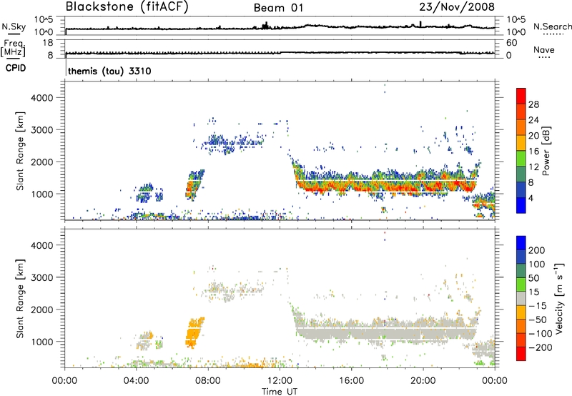Click the '28' tick on Power colorbar

coord(533,104)
